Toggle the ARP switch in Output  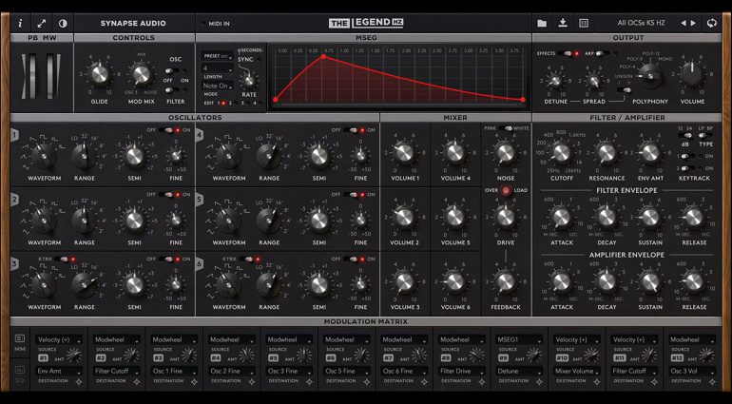tap(602, 53)
